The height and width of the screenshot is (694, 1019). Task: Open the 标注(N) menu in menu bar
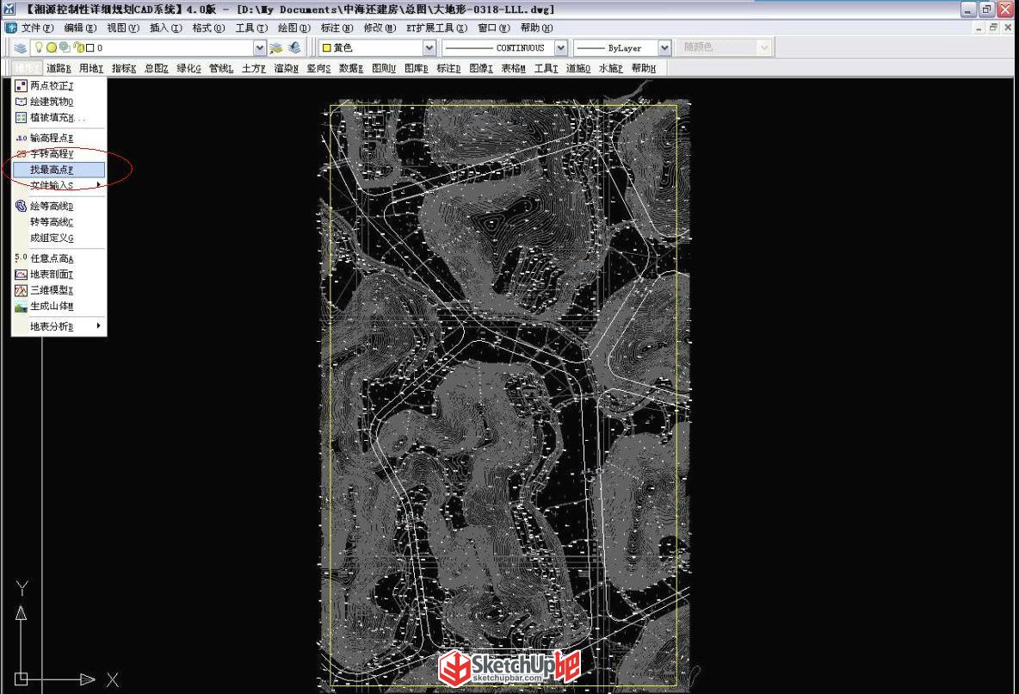(337, 28)
